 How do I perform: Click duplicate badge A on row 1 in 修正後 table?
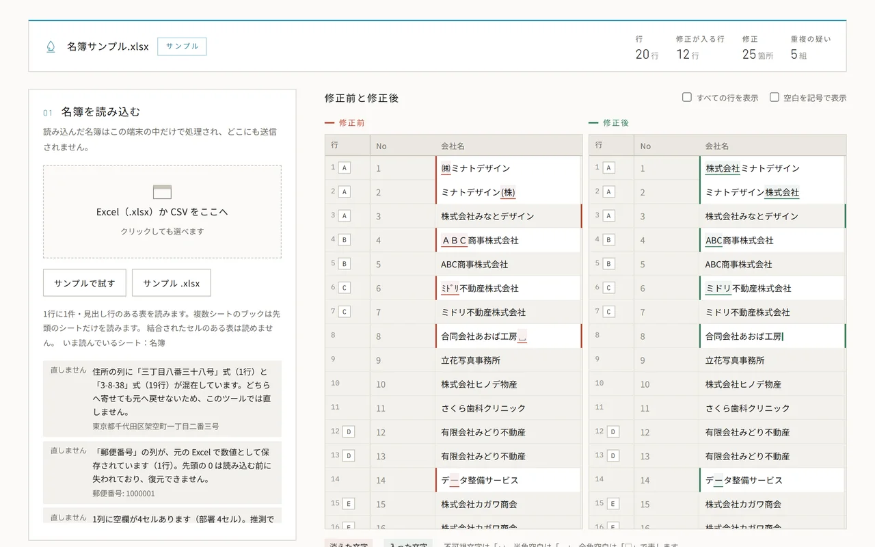click(x=608, y=168)
